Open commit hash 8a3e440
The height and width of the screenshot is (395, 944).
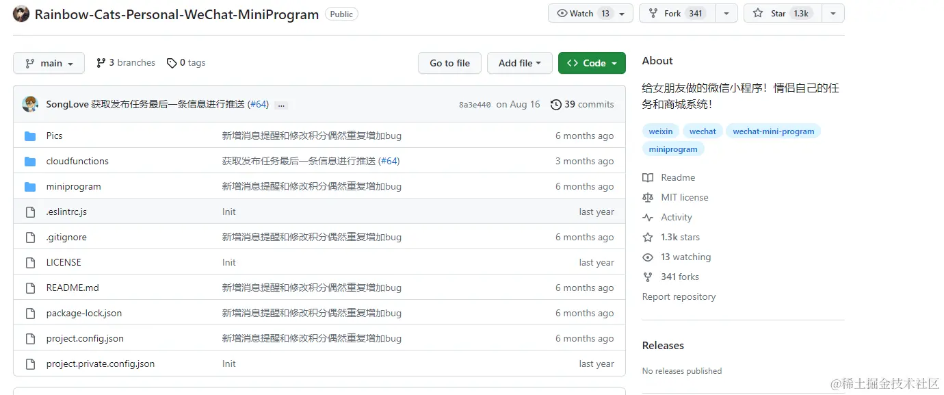[x=475, y=105]
